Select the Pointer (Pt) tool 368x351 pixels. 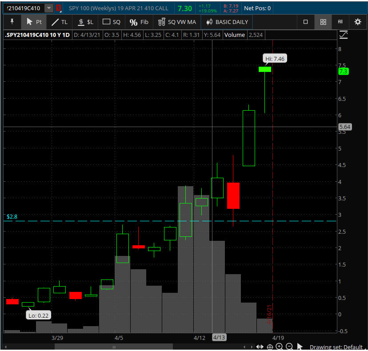[x=34, y=22]
